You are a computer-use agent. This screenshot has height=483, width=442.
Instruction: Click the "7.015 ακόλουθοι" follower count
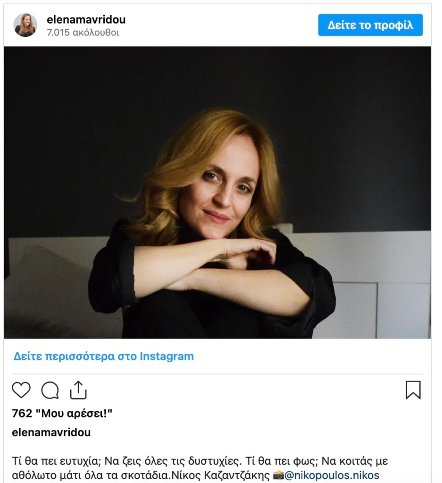pyautogui.click(x=83, y=33)
